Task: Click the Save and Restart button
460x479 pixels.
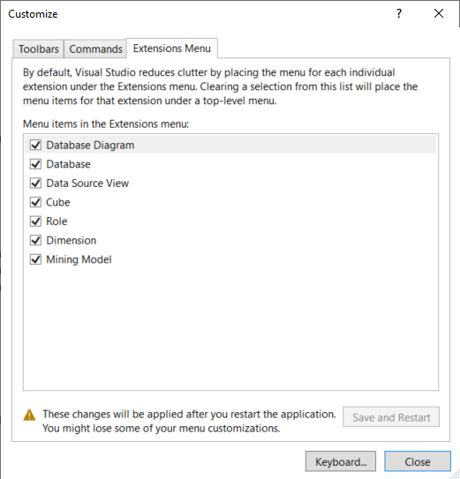Action: tap(391, 417)
